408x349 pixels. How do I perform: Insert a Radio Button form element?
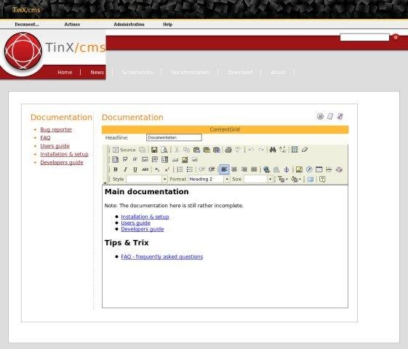coord(135,159)
